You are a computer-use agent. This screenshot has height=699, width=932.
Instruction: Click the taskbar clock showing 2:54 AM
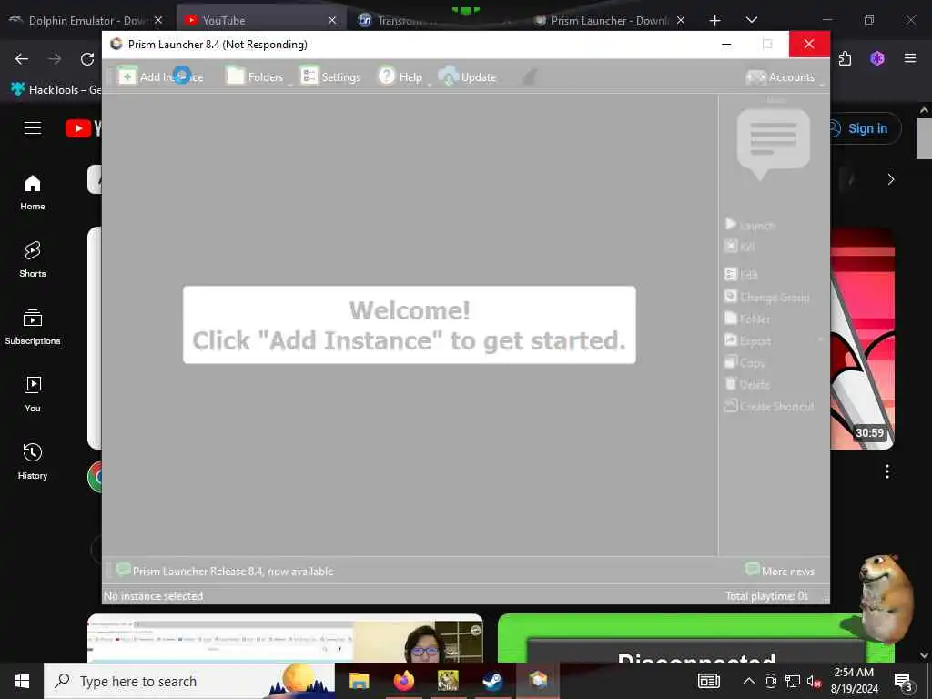click(x=854, y=681)
